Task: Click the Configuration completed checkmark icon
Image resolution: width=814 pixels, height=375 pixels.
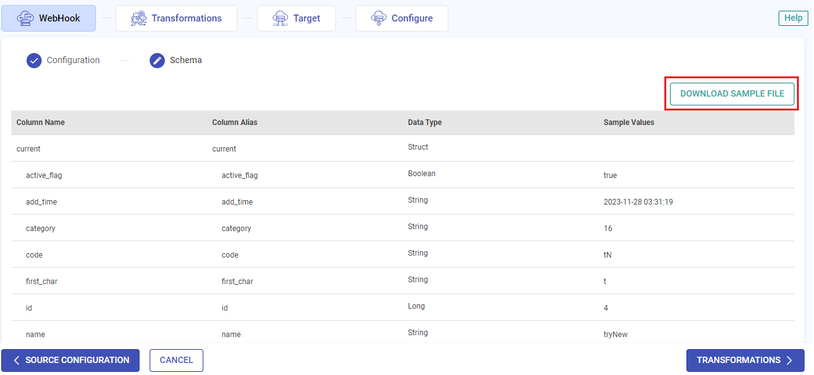Action: 33,60
